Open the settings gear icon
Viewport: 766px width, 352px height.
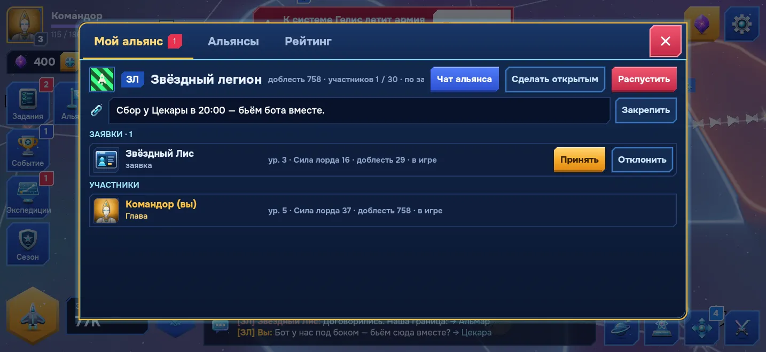pos(742,24)
